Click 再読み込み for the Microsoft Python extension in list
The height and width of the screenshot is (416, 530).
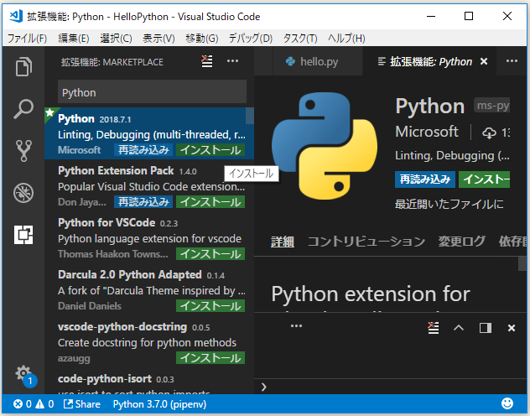(x=143, y=150)
